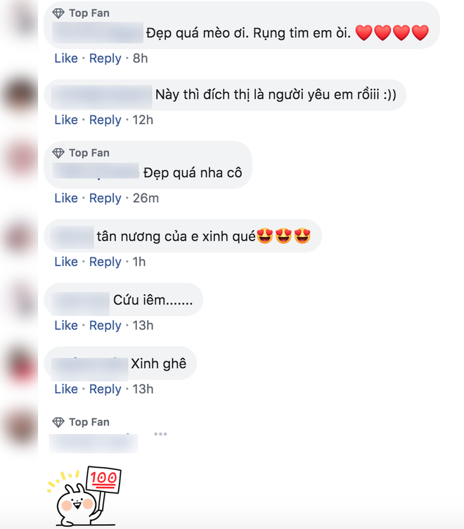Like the 'Đẹp quá nha cô' comment
The height and width of the screenshot is (529, 464).
[66, 198]
